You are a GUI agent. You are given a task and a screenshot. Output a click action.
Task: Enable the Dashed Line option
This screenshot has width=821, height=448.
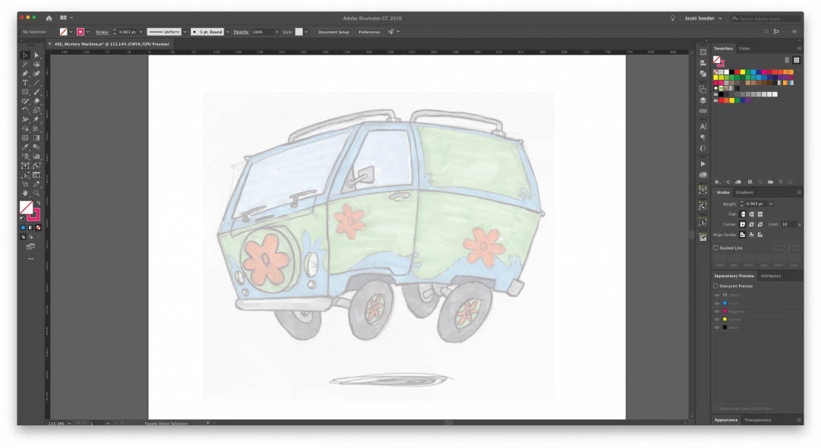point(715,248)
